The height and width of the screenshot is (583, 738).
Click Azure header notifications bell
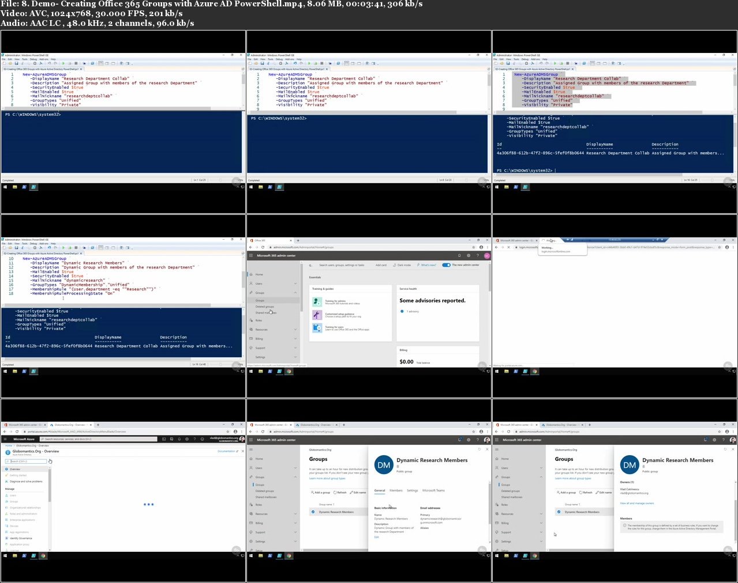tap(179, 439)
